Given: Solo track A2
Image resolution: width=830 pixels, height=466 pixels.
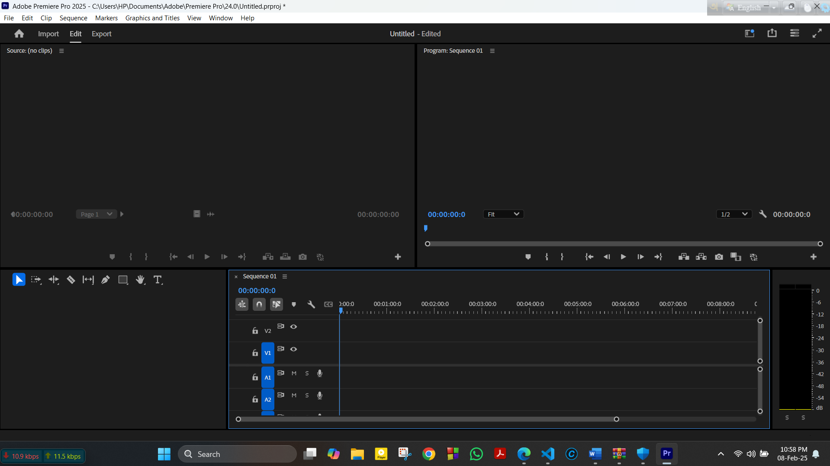Looking at the screenshot, I should pos(307,395).
